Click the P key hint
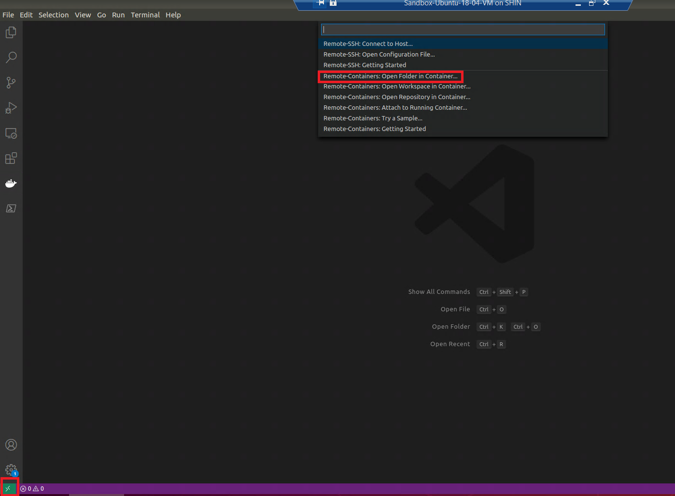This screenshot has width=675, height=496. (x=524, y=292)
